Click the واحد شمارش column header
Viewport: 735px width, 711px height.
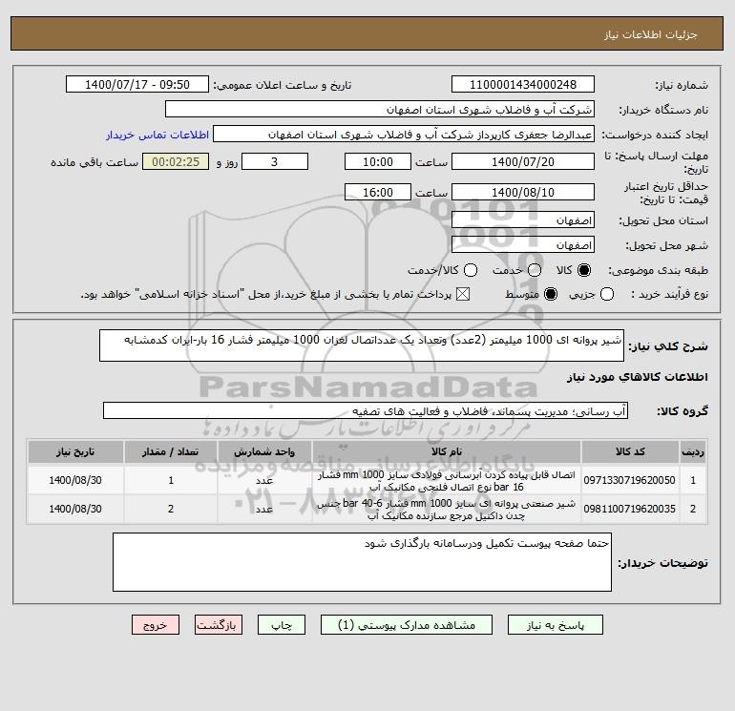[x=264, y=451]
